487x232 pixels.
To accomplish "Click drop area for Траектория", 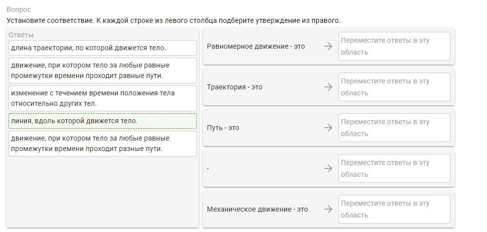I will pyautogui.click(x=394, y=87).
